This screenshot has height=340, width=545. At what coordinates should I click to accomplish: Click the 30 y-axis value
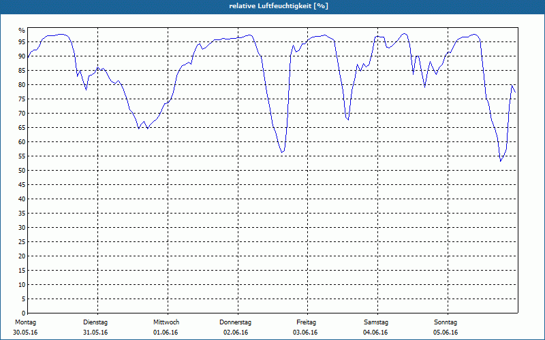[22, 228]
